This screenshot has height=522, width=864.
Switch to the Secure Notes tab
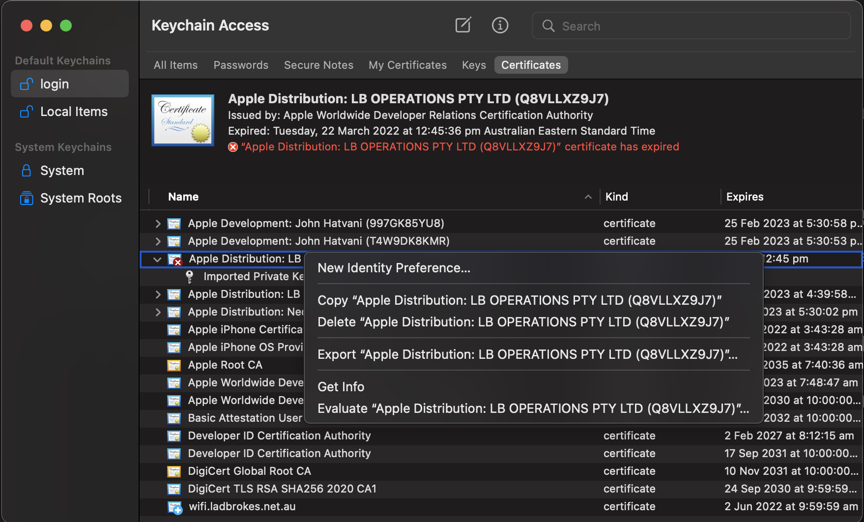click(318, 65)
